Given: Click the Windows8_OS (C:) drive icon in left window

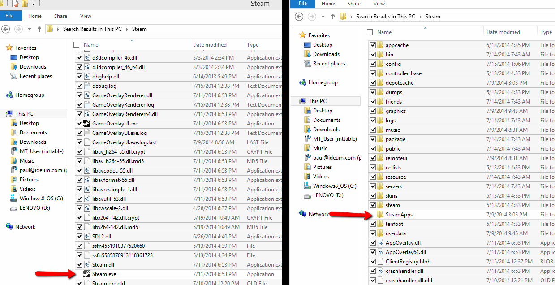Looking at the screenshot, I should tap(14, 198).
